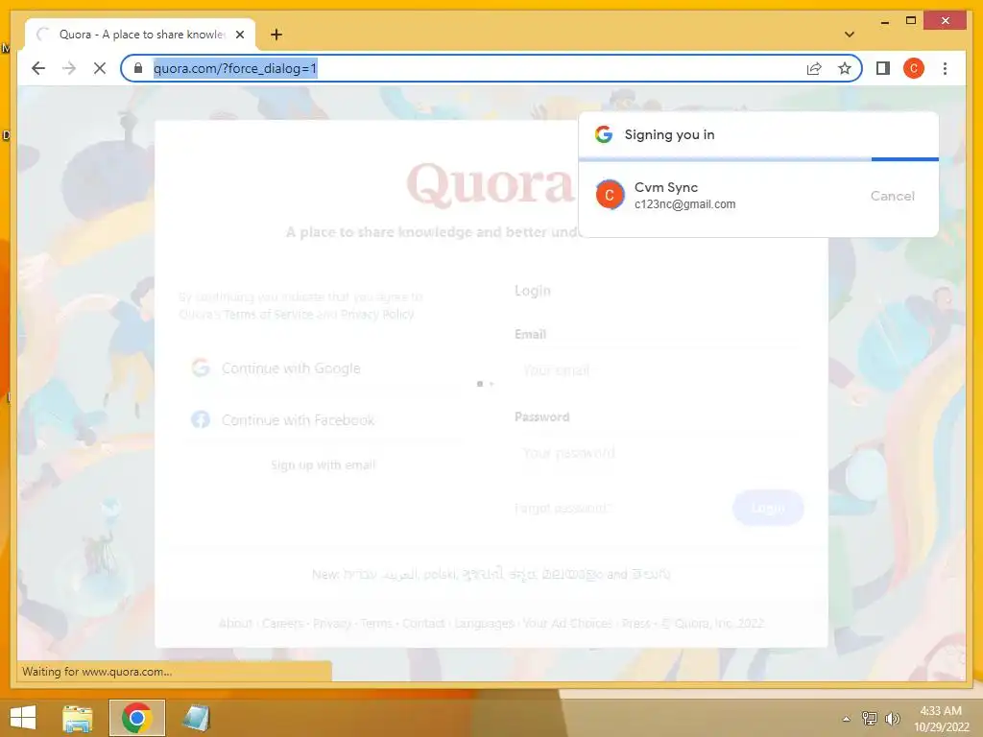Screen dimensions: 983x737
Task: Open the Terms of Service link
Action: click(x=268, y=314)
